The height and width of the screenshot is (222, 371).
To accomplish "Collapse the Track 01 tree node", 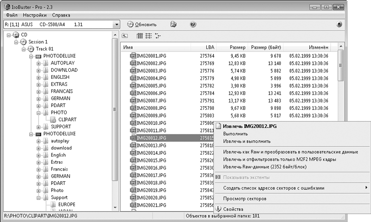I will [24, 49].
